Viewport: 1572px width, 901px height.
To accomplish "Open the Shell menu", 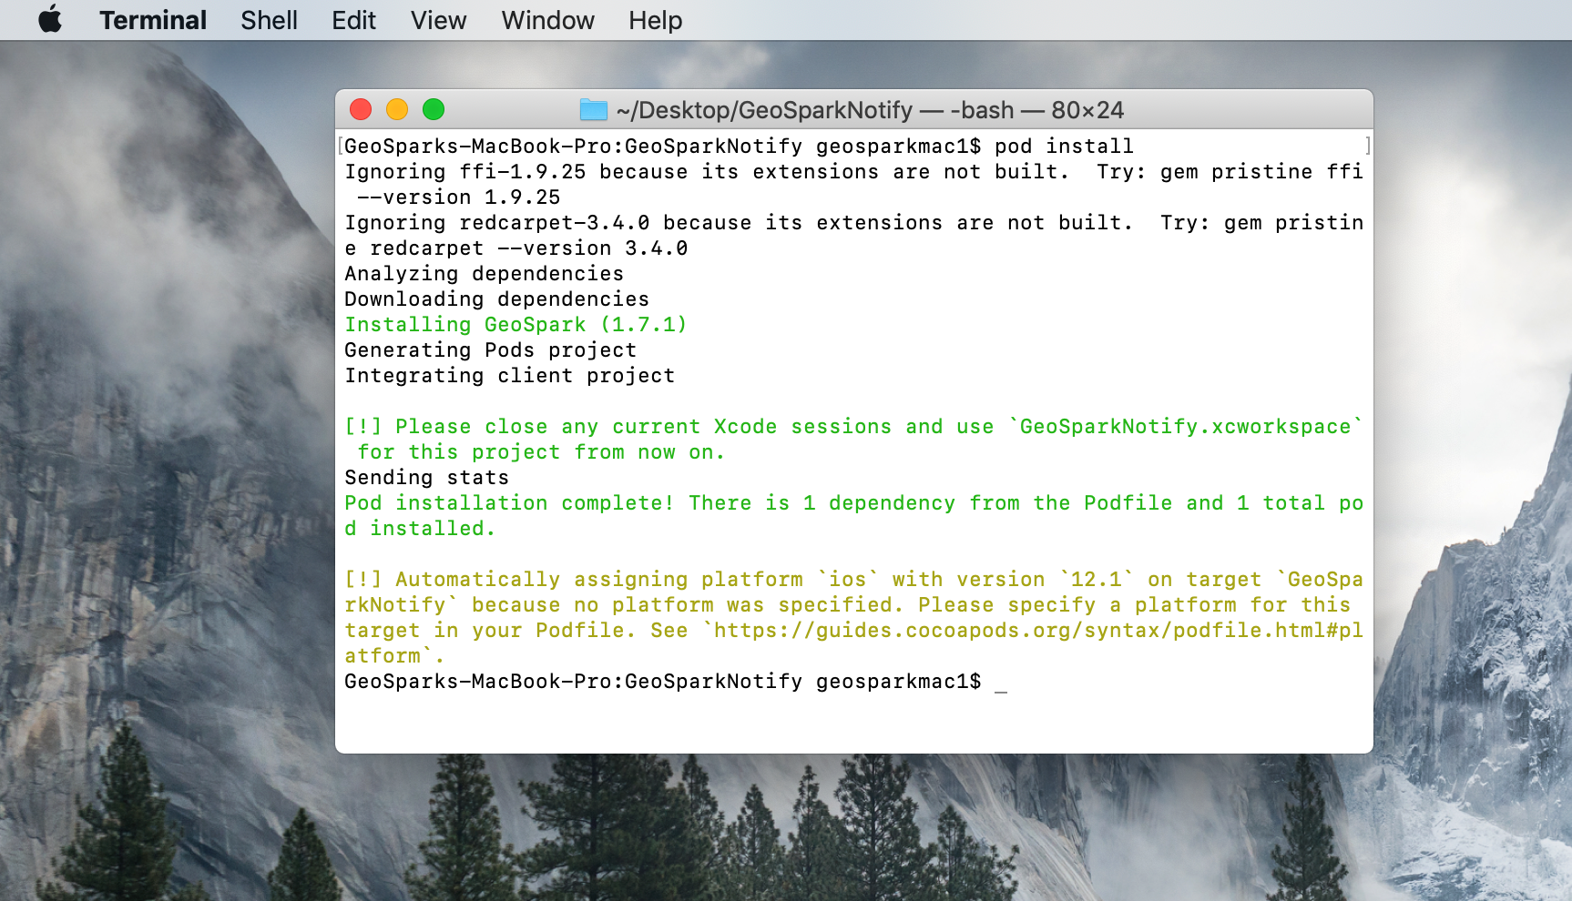I will point(269,20).
